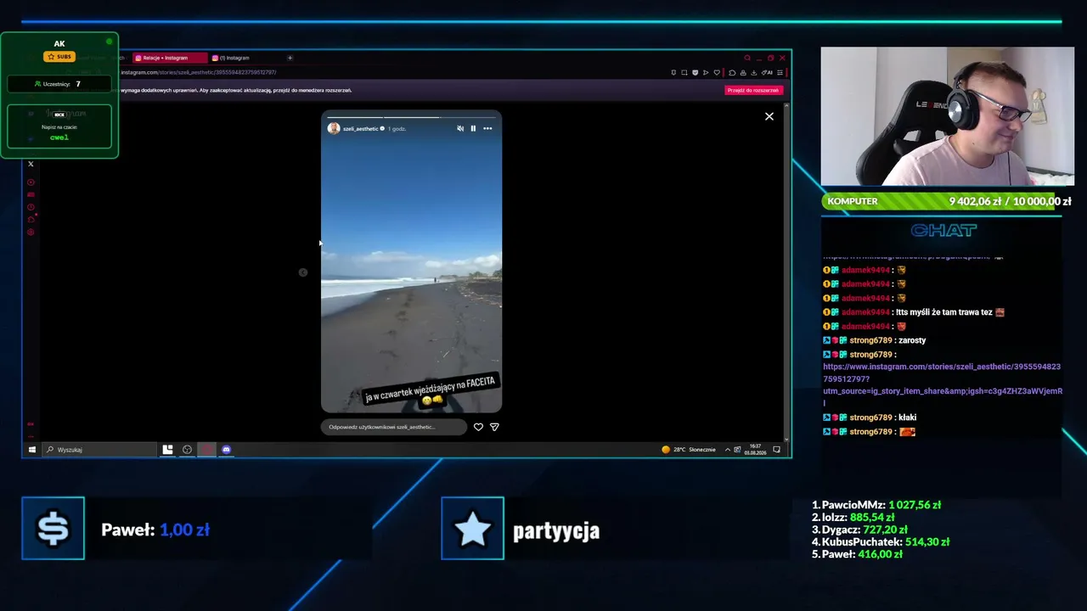Open the szeli_aesthetic username link
Screen dimensions: 1087x611
[360, 129]
